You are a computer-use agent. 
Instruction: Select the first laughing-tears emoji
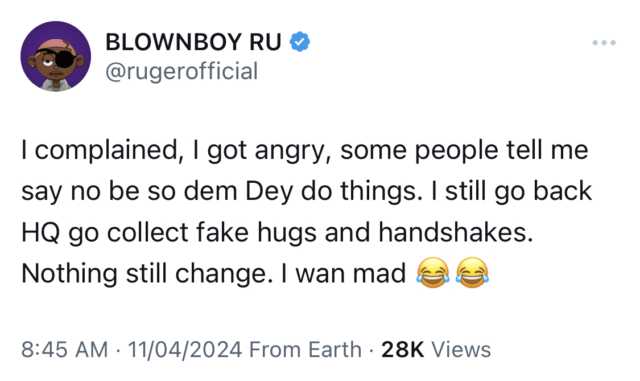433,273
